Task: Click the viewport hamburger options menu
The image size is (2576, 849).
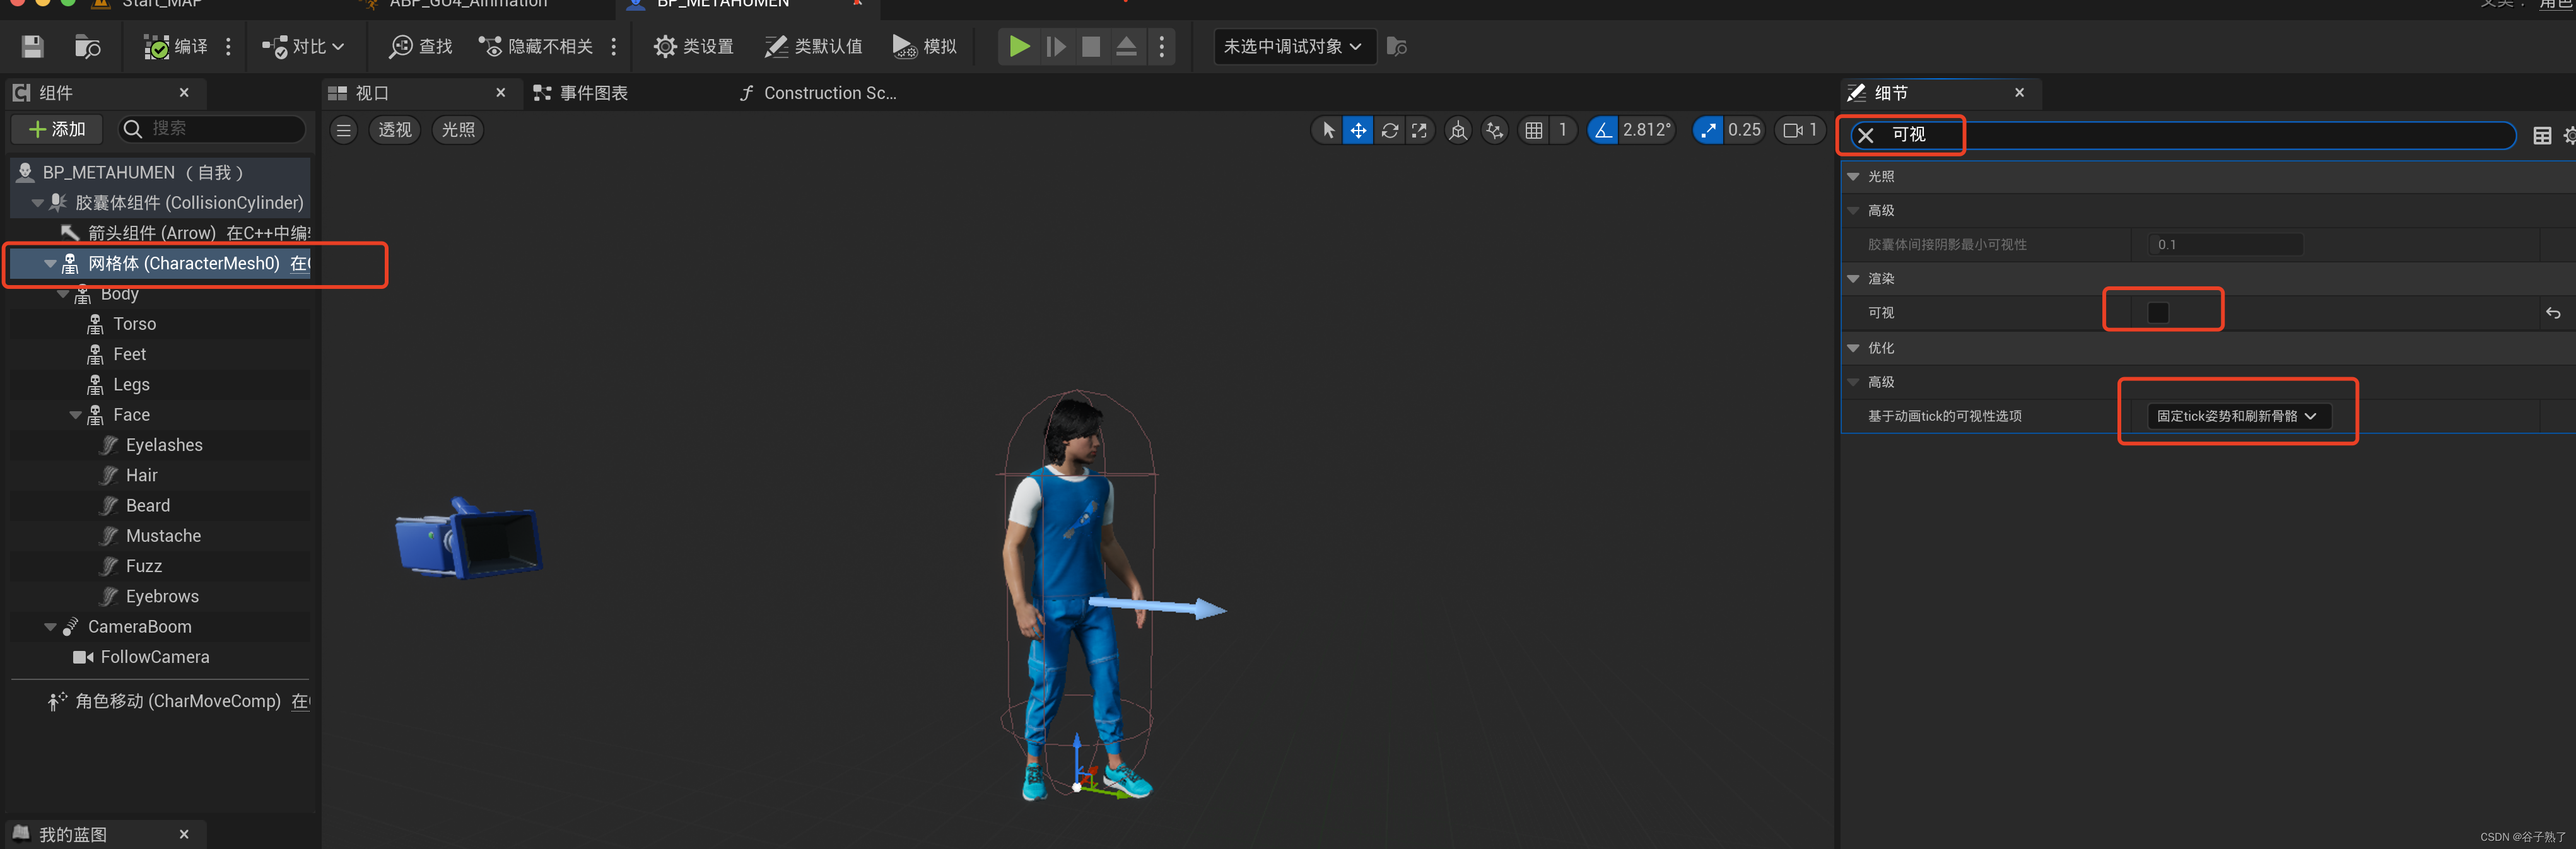Action: (343, 130)
